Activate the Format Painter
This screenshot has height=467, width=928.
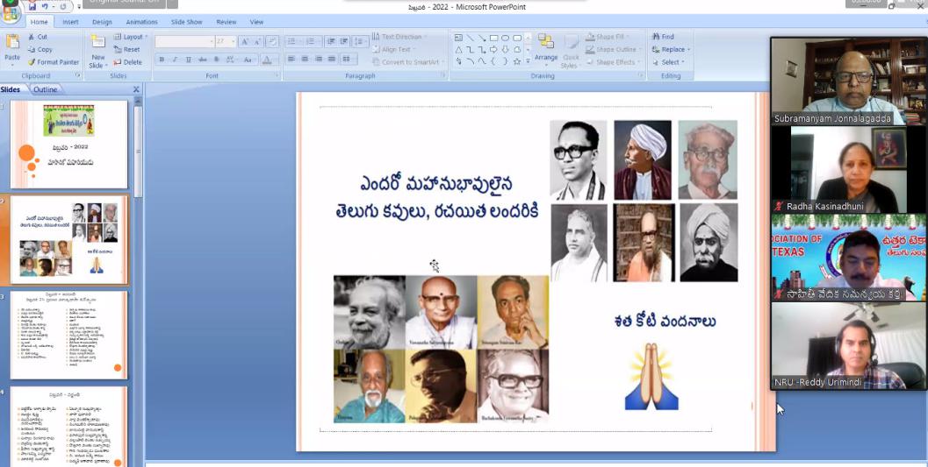coord(54,62)
